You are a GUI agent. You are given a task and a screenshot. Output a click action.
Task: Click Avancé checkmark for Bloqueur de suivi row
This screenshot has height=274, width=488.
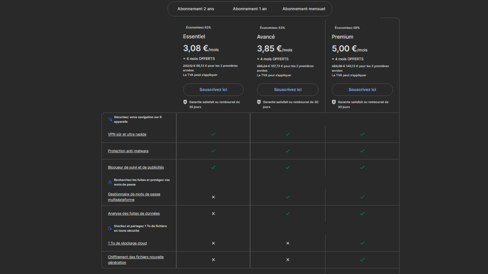(288, 167)
